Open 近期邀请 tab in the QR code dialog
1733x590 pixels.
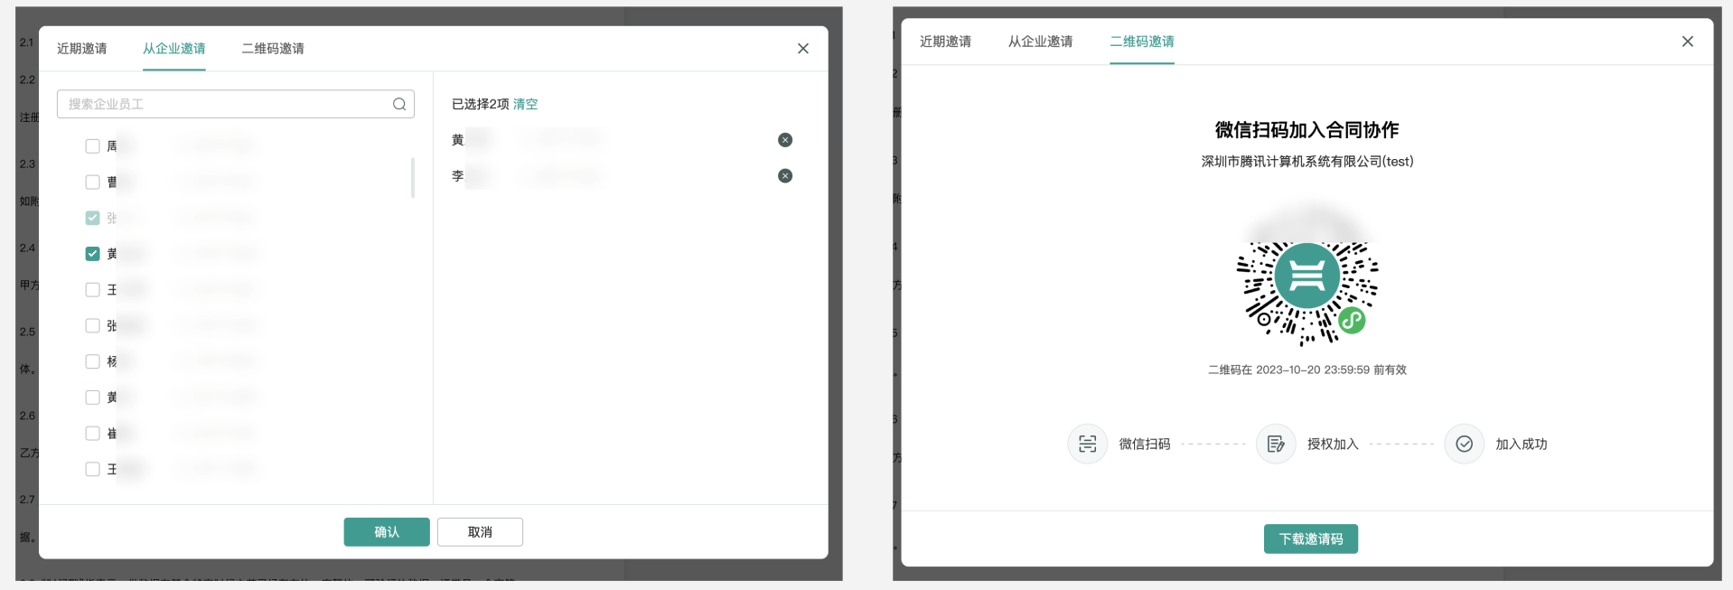[945, 42]
